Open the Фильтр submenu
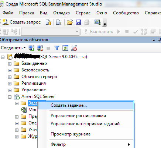This screenshot has height=148, width=161. [x=86, y=144]
